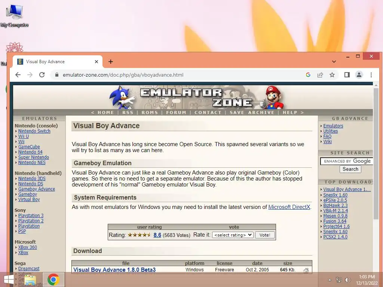
Task: Open FORUM in site menu
Action: click(x=176, y=112)
